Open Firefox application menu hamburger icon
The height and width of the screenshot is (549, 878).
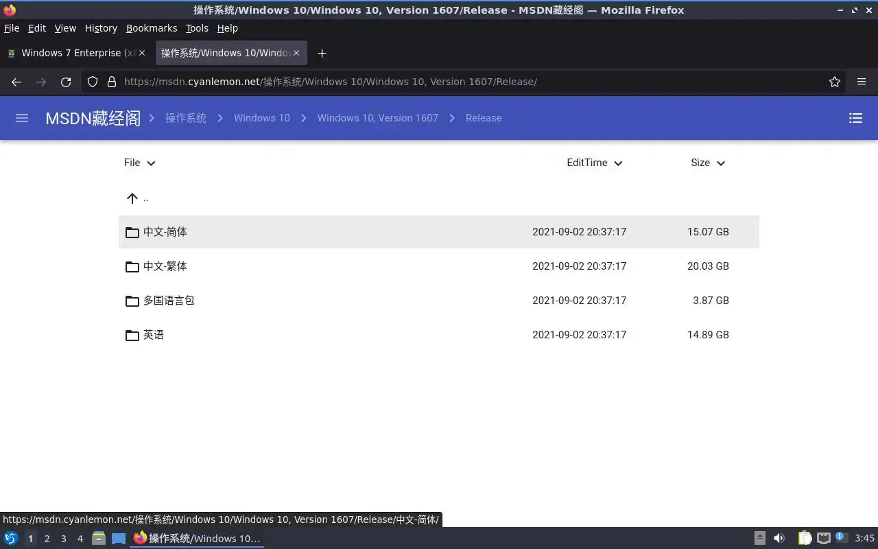pyautogui.click(x=862, y=82)
